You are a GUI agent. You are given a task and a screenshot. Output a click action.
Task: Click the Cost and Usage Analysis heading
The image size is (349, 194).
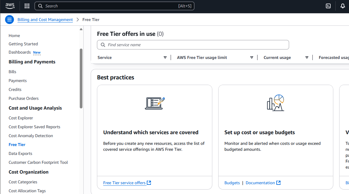[x=35, y=108]
